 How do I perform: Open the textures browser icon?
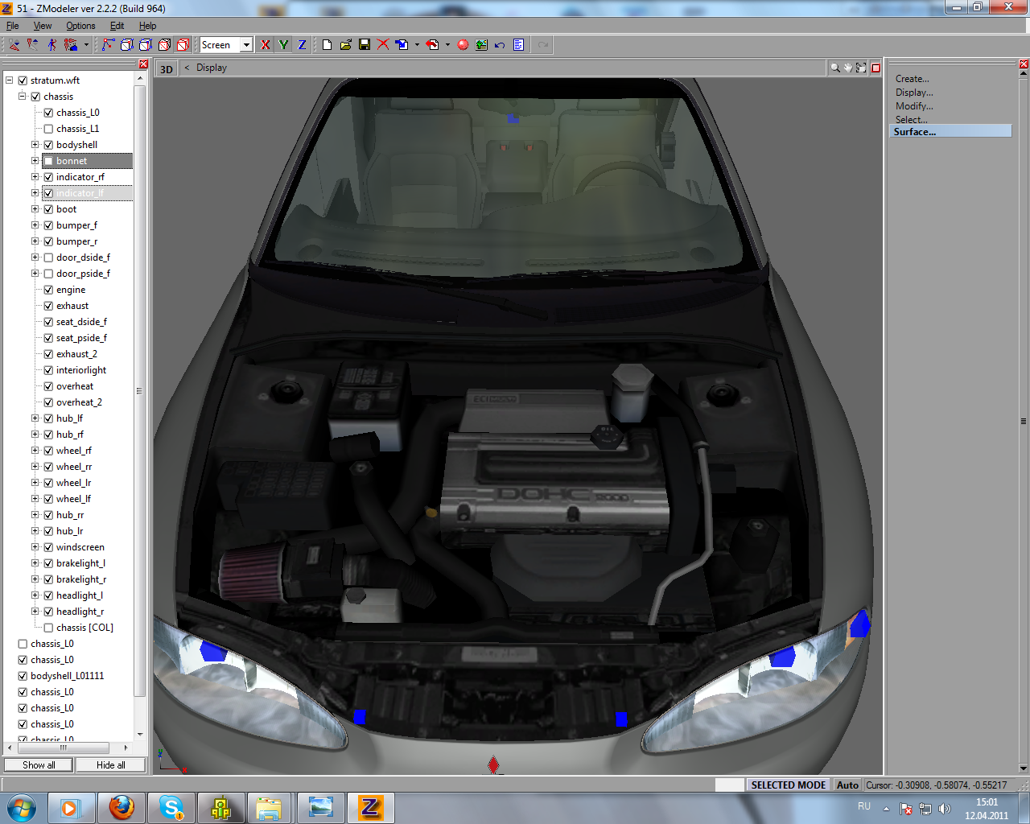point(481,45)
